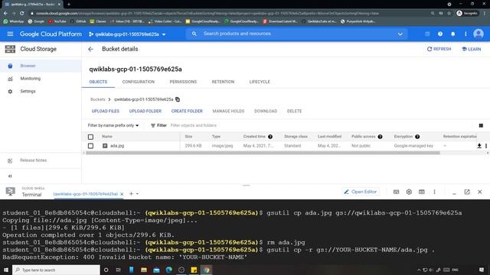Open the Cloud Shell more options menu

[434, 192]
